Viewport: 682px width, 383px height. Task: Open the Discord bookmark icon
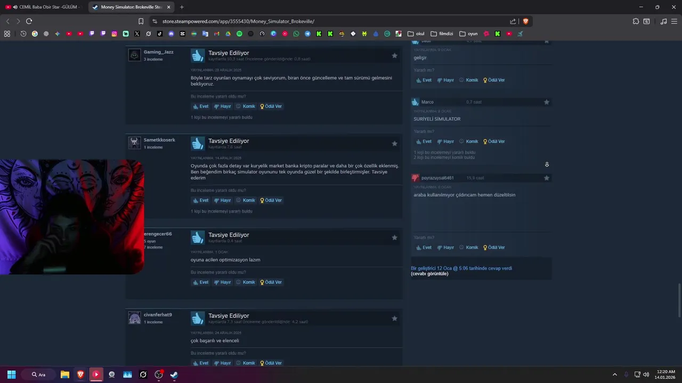point(171,34)
